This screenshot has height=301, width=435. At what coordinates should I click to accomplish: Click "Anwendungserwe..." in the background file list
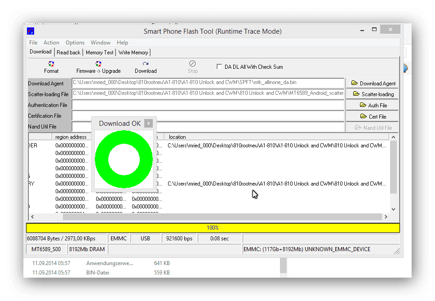pos(110,263)
